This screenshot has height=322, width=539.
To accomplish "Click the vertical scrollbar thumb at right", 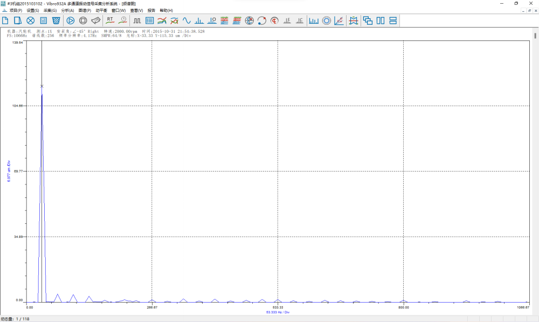I will [535, 36].
